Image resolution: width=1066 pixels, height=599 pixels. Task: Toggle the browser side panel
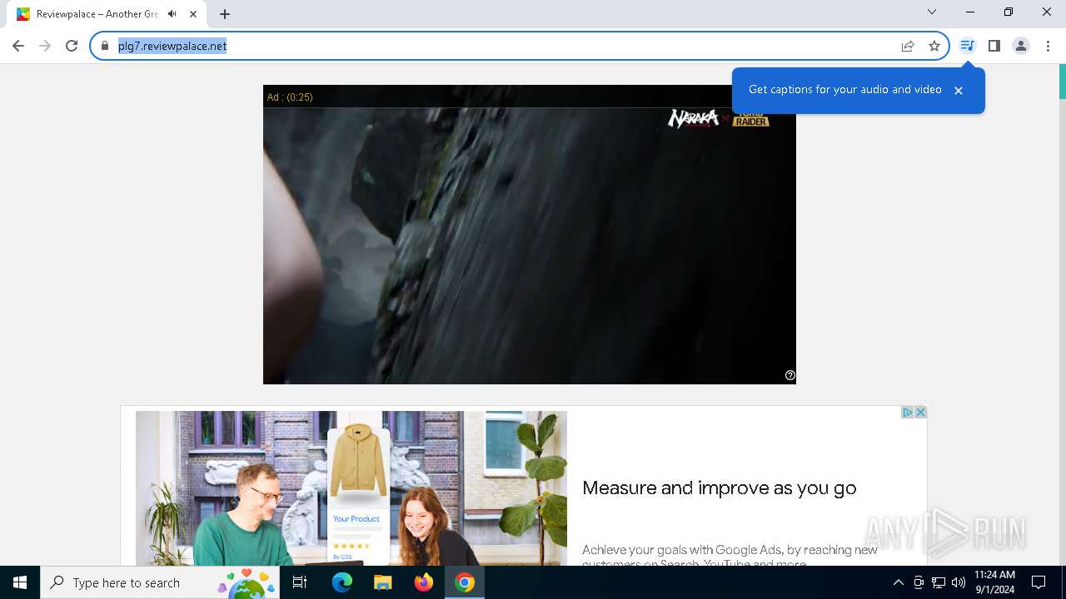click(x=994, y=46)
